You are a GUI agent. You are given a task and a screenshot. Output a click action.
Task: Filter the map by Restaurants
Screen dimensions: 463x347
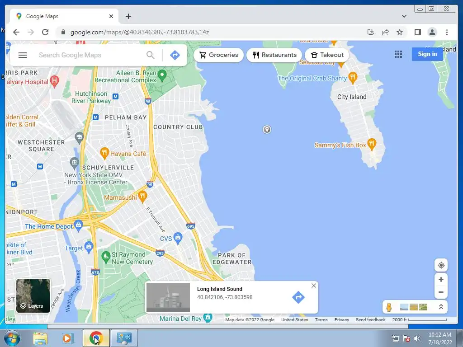(274, 55)
